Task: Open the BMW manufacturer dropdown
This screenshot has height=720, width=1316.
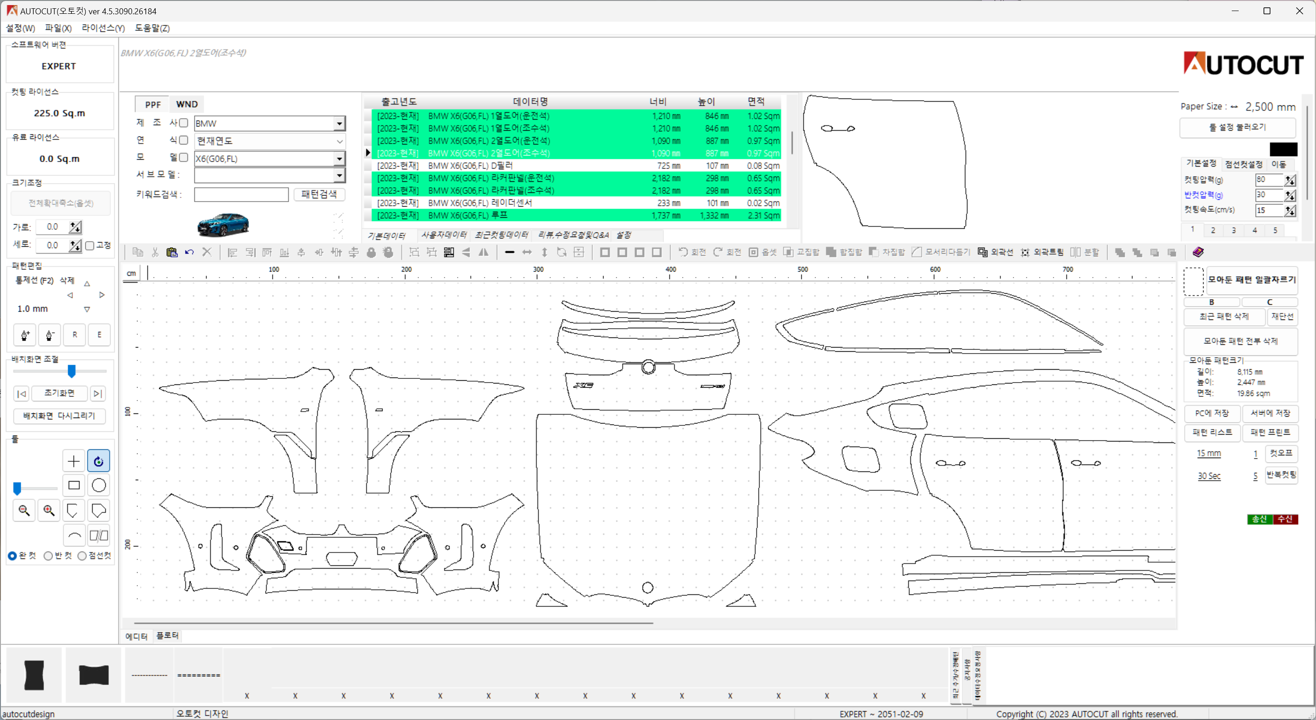Action: point(339,123)
